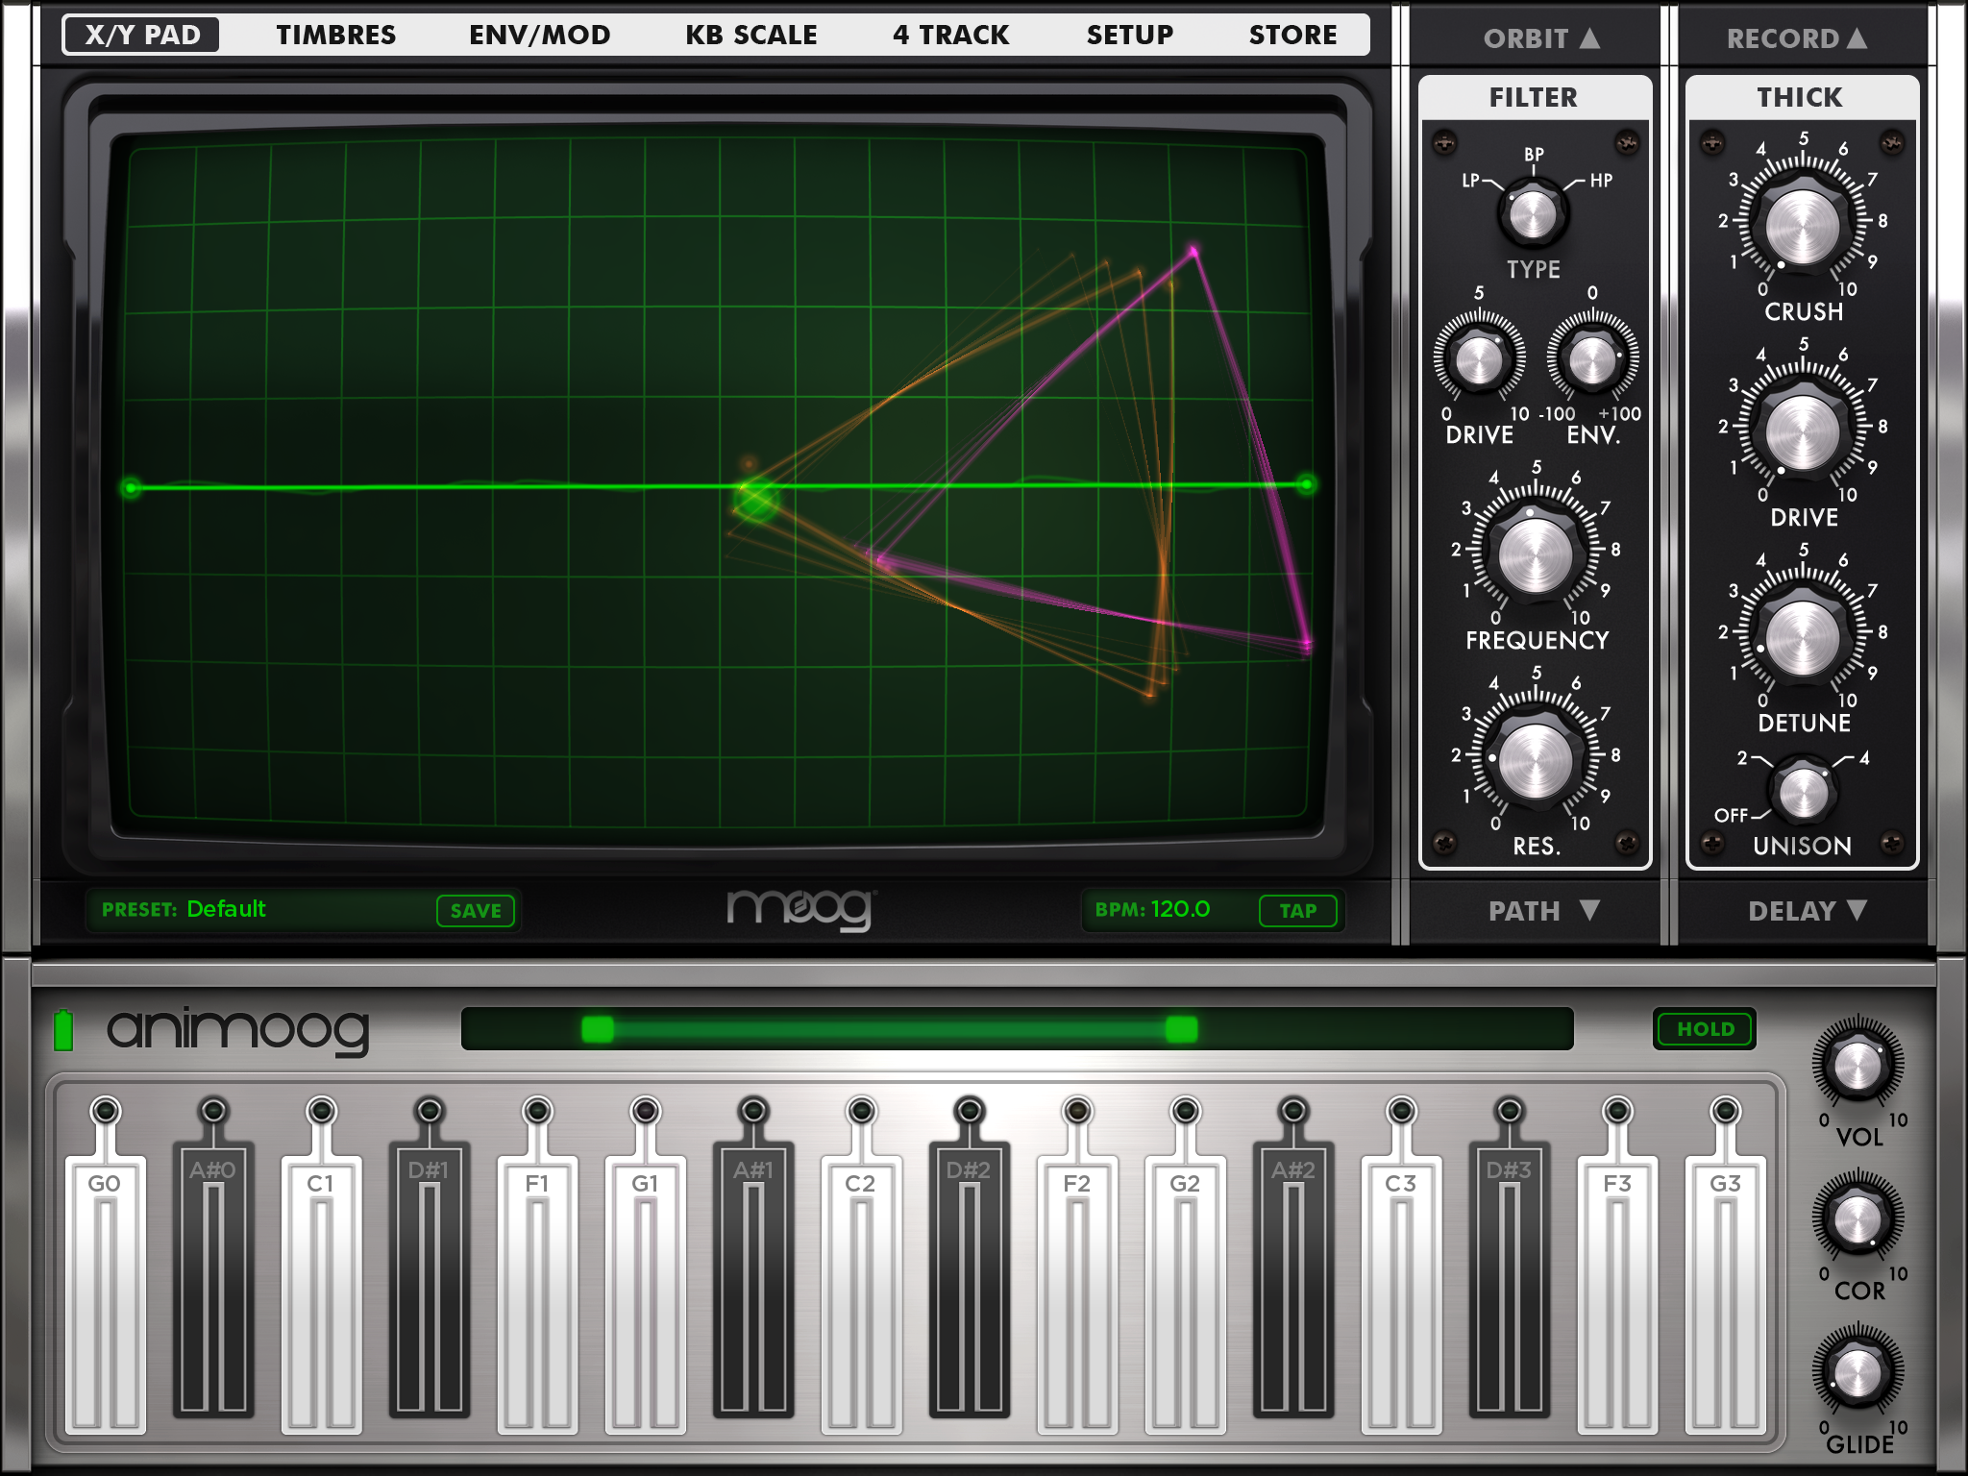Play the F3 key
Screen dimensions: 1968x1476
point(1617,1295)
